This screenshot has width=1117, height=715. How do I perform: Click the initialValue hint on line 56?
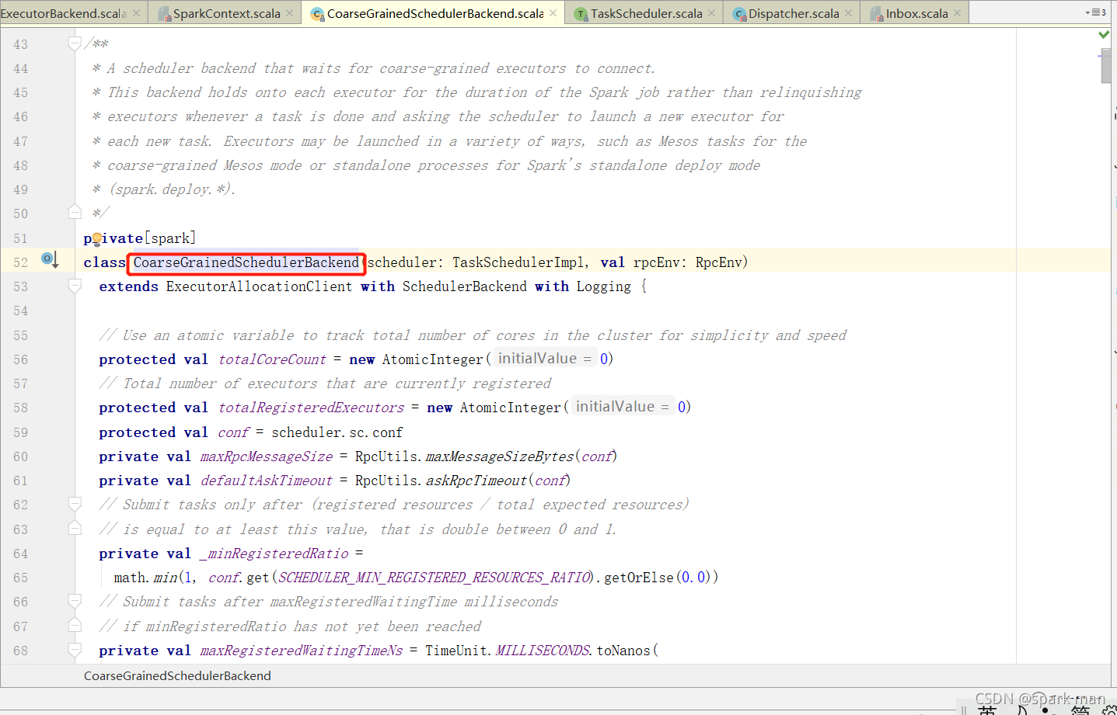tap(545, 359)
